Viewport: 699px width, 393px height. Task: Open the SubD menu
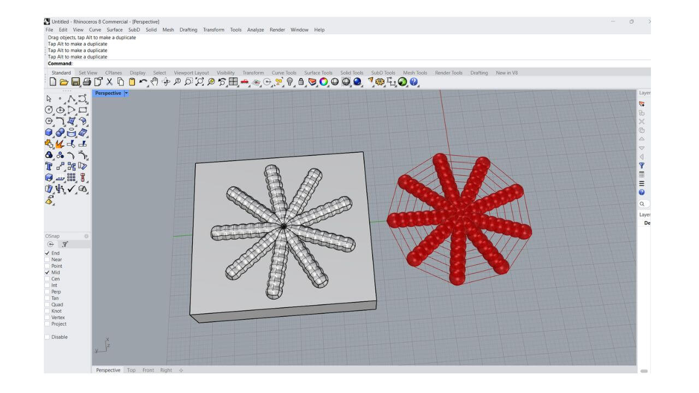pos(134,30)
